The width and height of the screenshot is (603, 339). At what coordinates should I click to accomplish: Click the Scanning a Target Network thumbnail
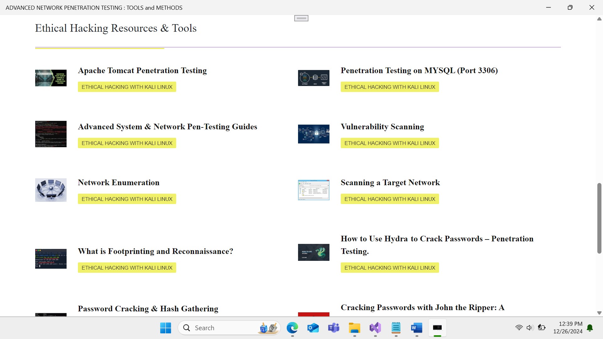tap(314, 190)
